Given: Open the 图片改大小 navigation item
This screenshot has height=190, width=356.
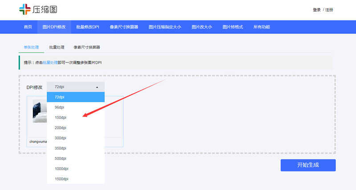Looking at the screenshot, I should (202, 27).
